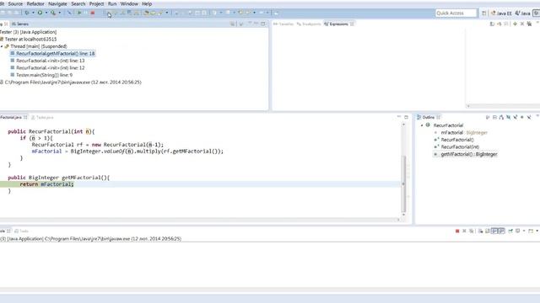Switch to the Servers tab
The height and width of the screenshot is (303, 540).
20,24
